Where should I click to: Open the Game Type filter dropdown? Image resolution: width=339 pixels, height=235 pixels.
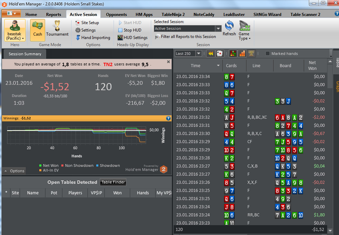point(244,30)
